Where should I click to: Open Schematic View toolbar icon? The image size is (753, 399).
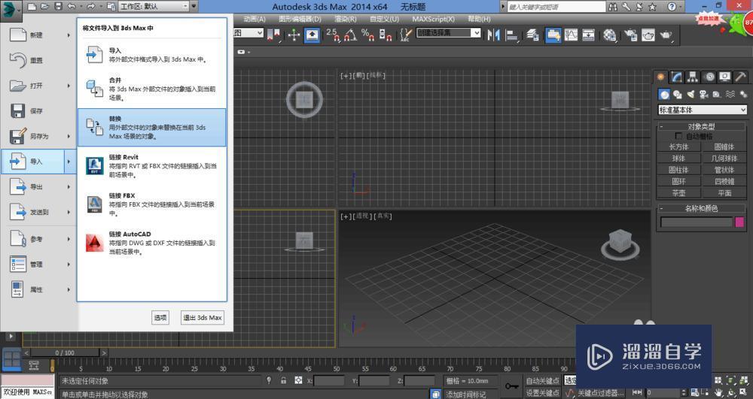589,35
